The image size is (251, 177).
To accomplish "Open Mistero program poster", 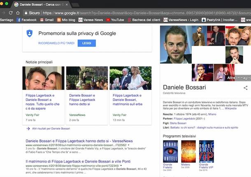I will click(188, 152).
